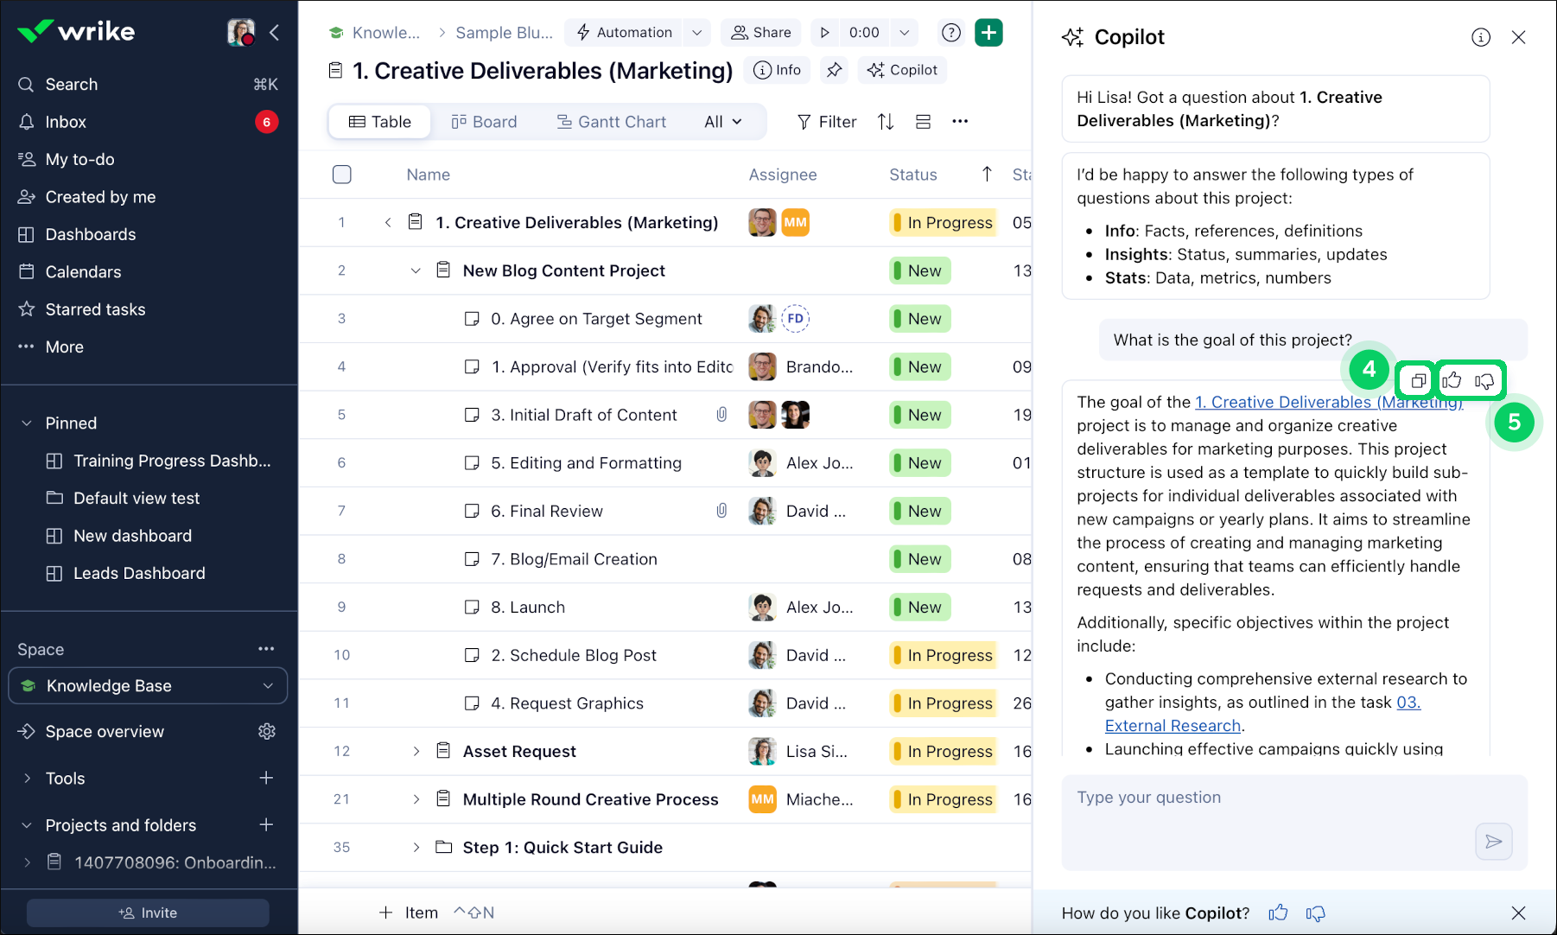Click the Share button
1557x935 pixels.
click(x=760, y=33)
